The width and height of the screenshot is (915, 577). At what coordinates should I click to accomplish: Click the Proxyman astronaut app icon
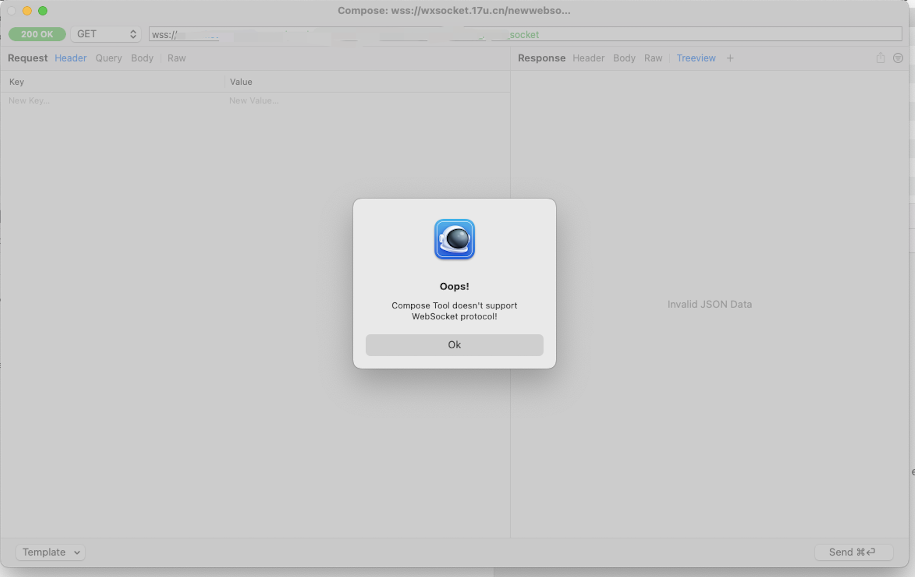click(454, 239)
